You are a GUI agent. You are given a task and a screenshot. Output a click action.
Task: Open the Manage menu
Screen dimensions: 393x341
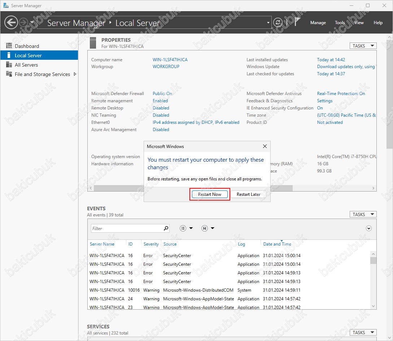point(318,22)
